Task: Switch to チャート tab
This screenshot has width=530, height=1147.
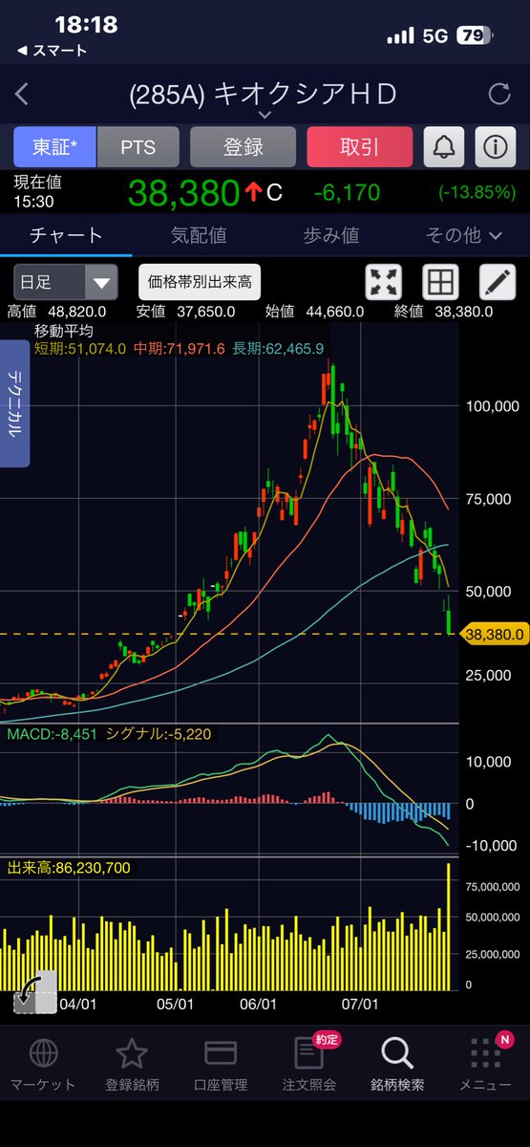Action: [x=66, y=234]
